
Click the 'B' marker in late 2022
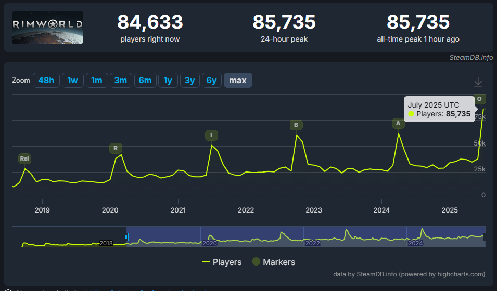tap(296, 125)
